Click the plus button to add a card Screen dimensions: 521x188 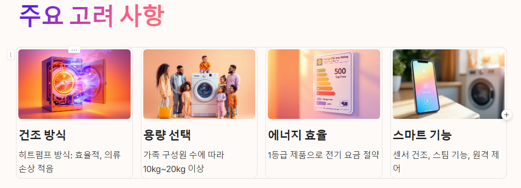506,115
